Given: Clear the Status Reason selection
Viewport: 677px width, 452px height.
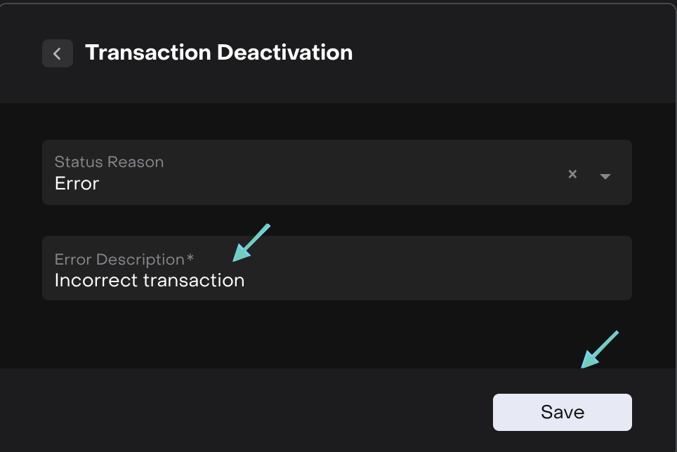Looking at the screenshot, I should 572,174.
